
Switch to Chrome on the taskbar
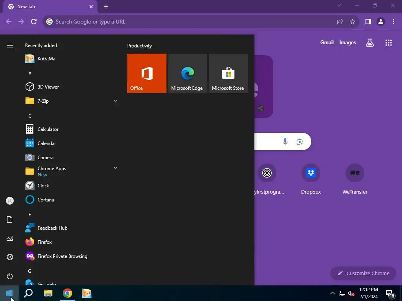click(68, 293)
